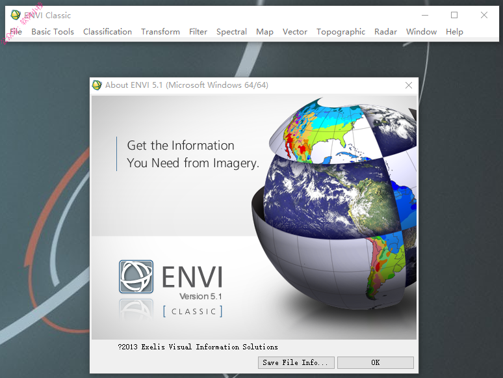Screen dimensions: 503x378
Task: Click the globe image in About dialog
Action: coord(333,203)
